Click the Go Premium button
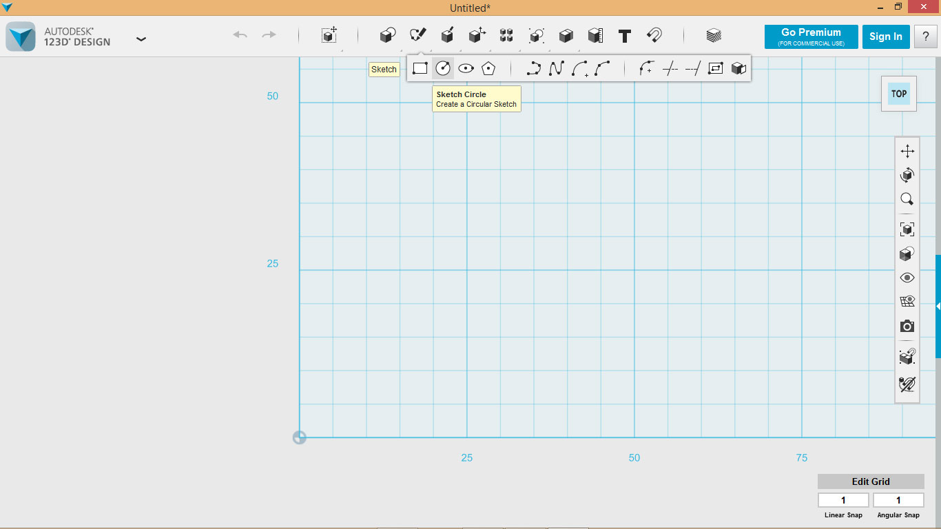This screenshot has height=529, width=941. point(811,37)
